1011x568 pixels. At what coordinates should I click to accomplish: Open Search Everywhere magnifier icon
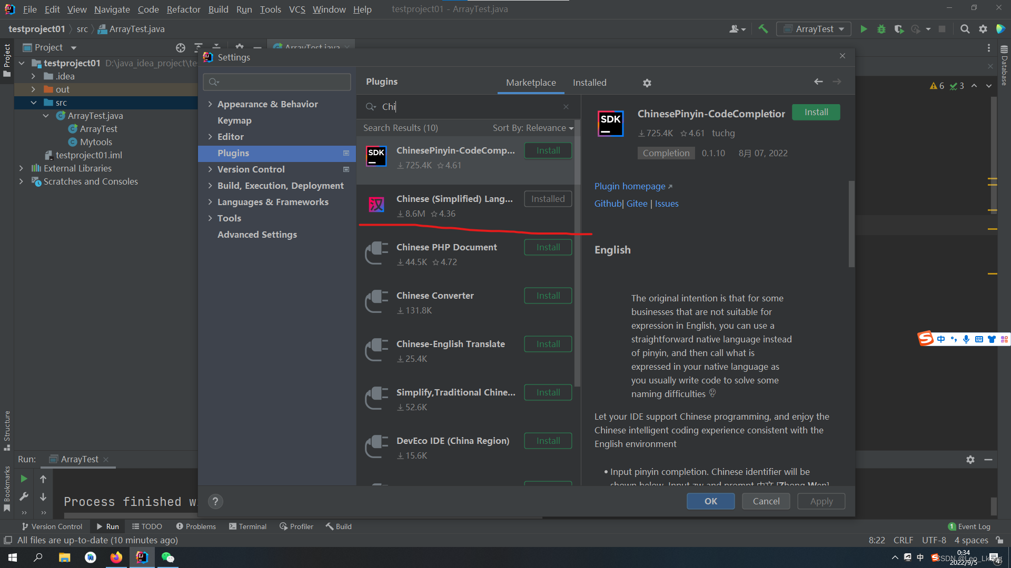tap(965, 29)
